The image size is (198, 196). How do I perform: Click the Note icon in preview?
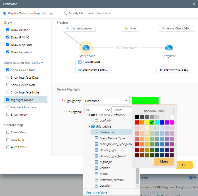point(126,29)
